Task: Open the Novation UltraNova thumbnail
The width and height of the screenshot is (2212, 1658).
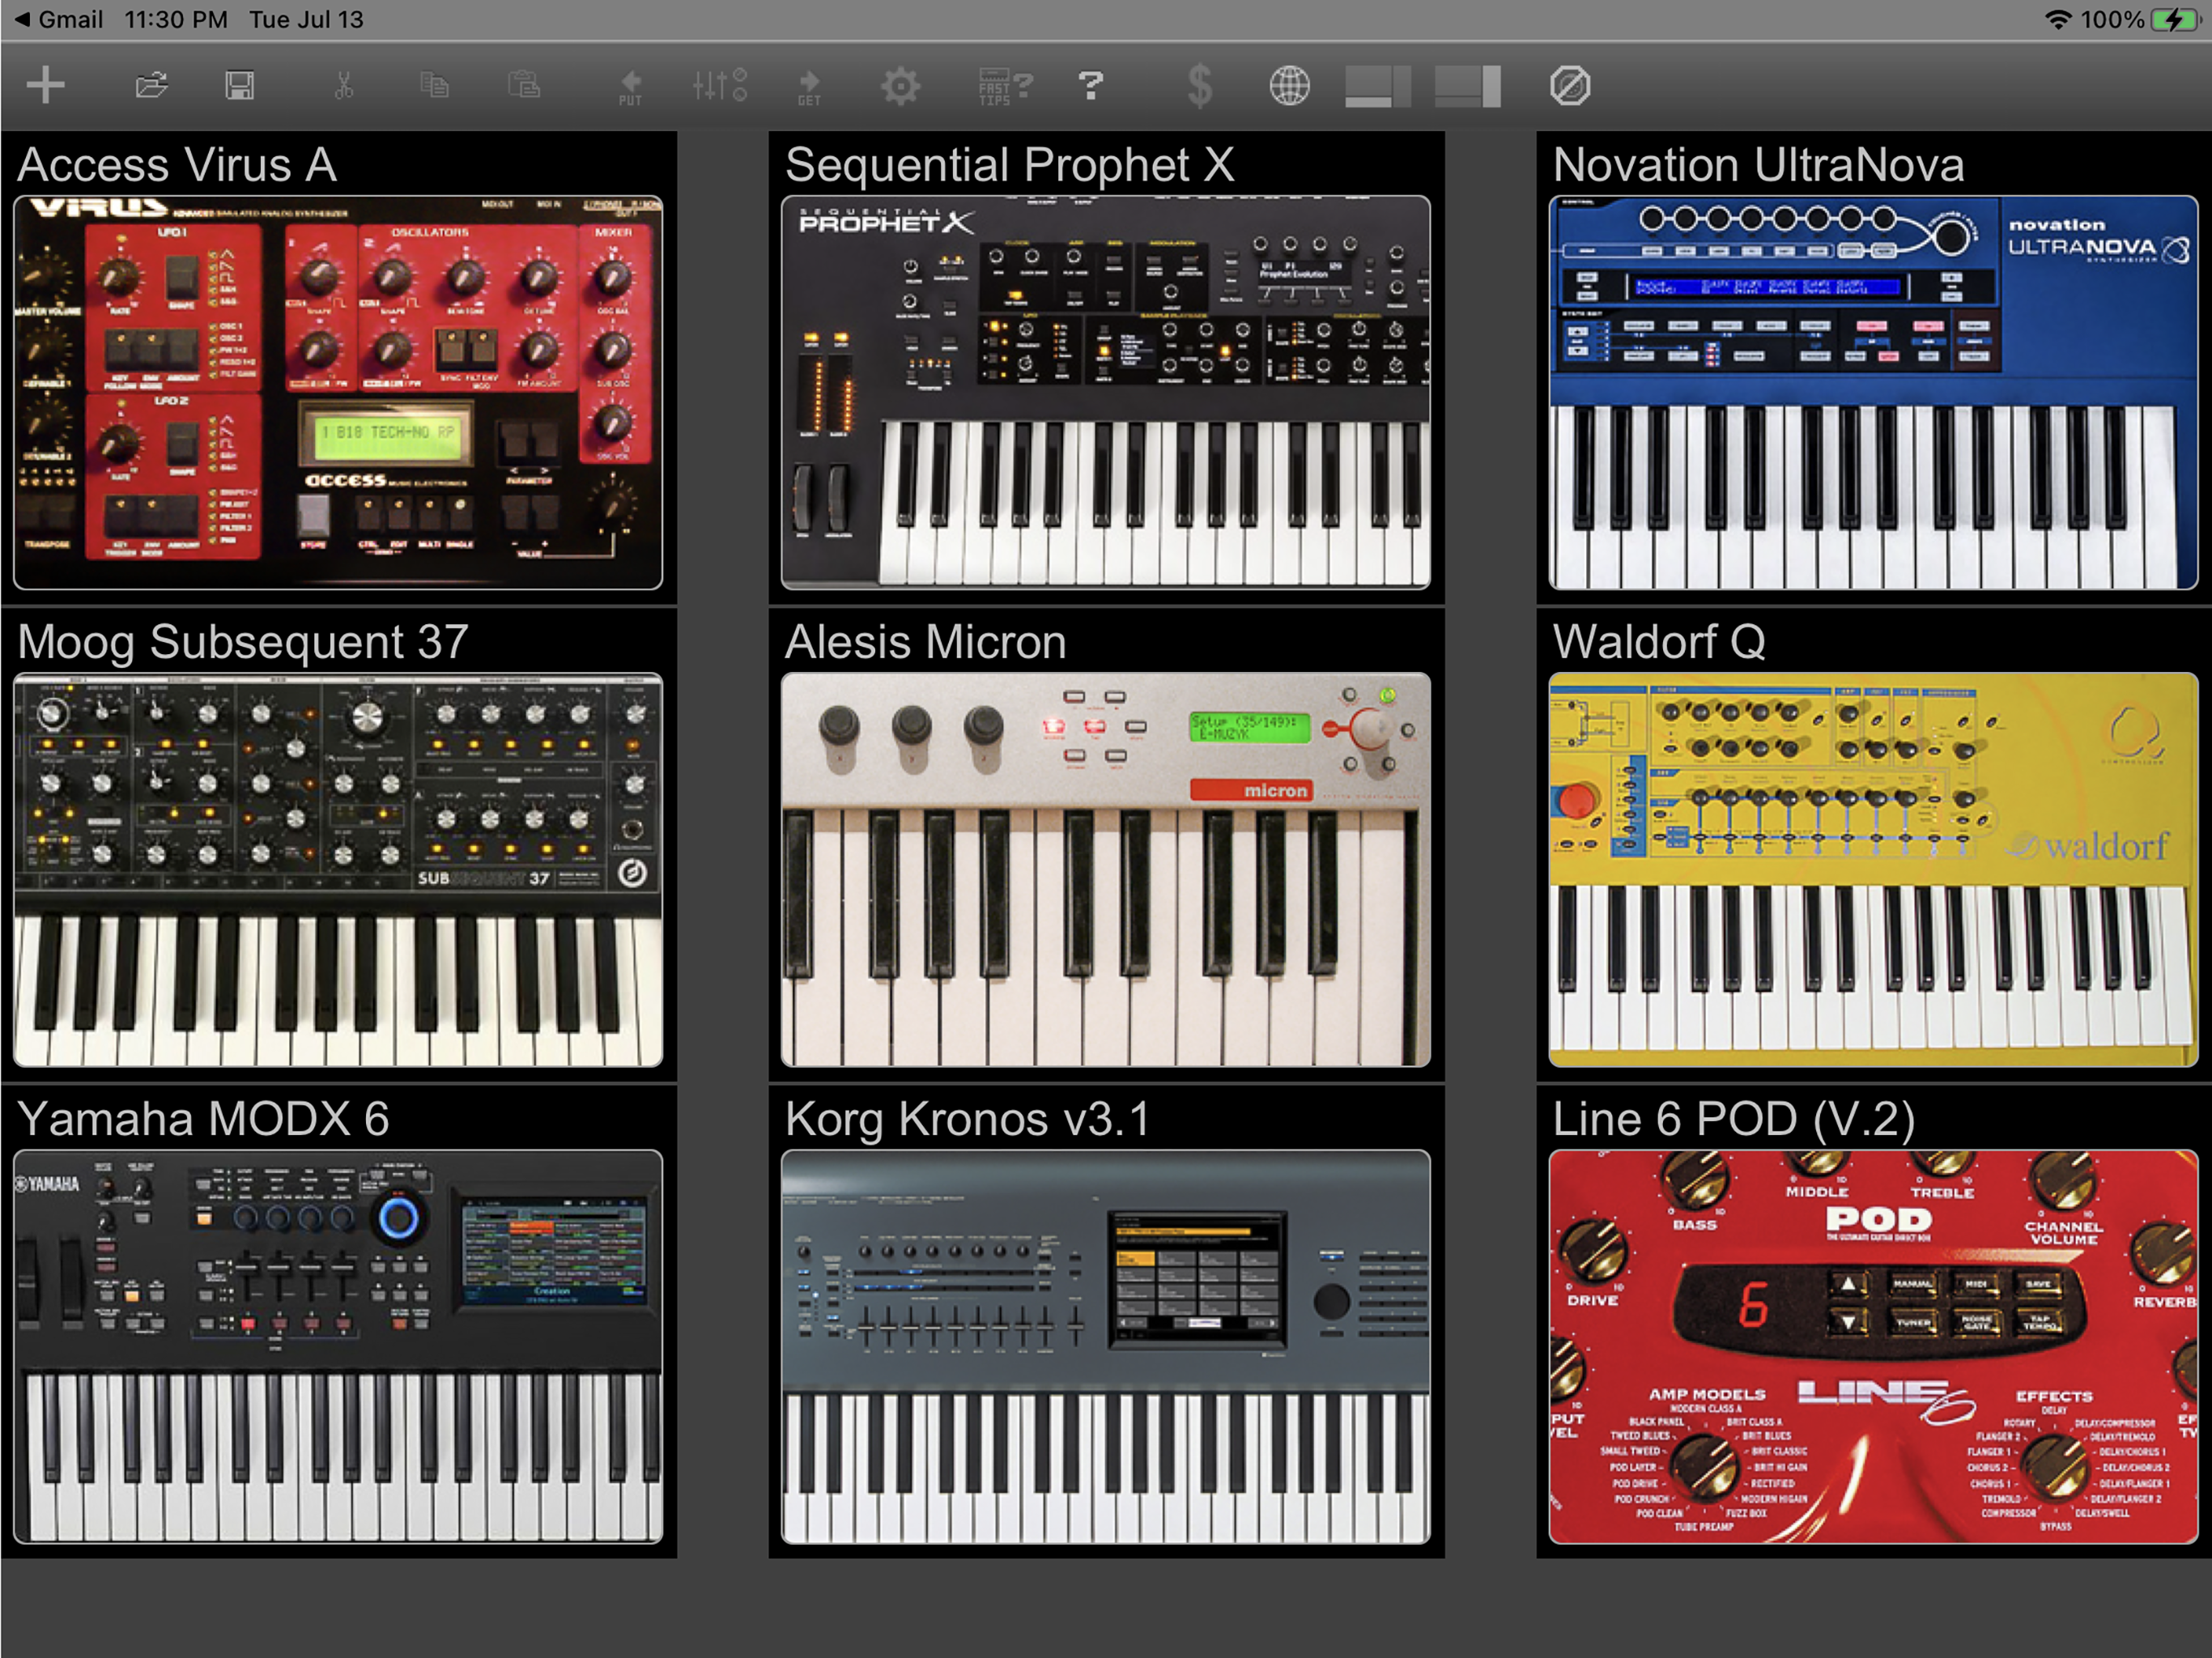Action: (1873, 392)
